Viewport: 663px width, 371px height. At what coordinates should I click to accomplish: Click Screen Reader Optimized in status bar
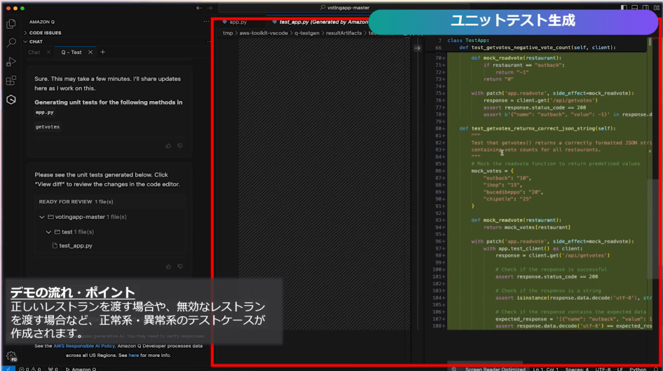coord(495,369)
